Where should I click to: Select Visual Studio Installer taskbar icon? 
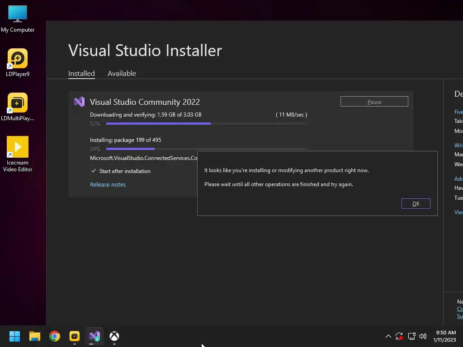[94, 336]
